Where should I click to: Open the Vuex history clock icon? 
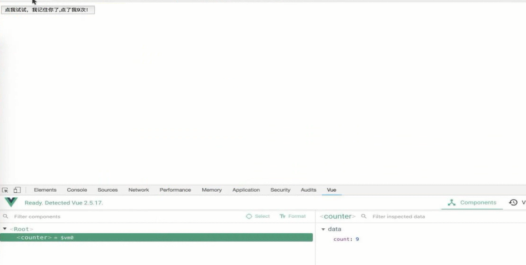pos(513,203)
